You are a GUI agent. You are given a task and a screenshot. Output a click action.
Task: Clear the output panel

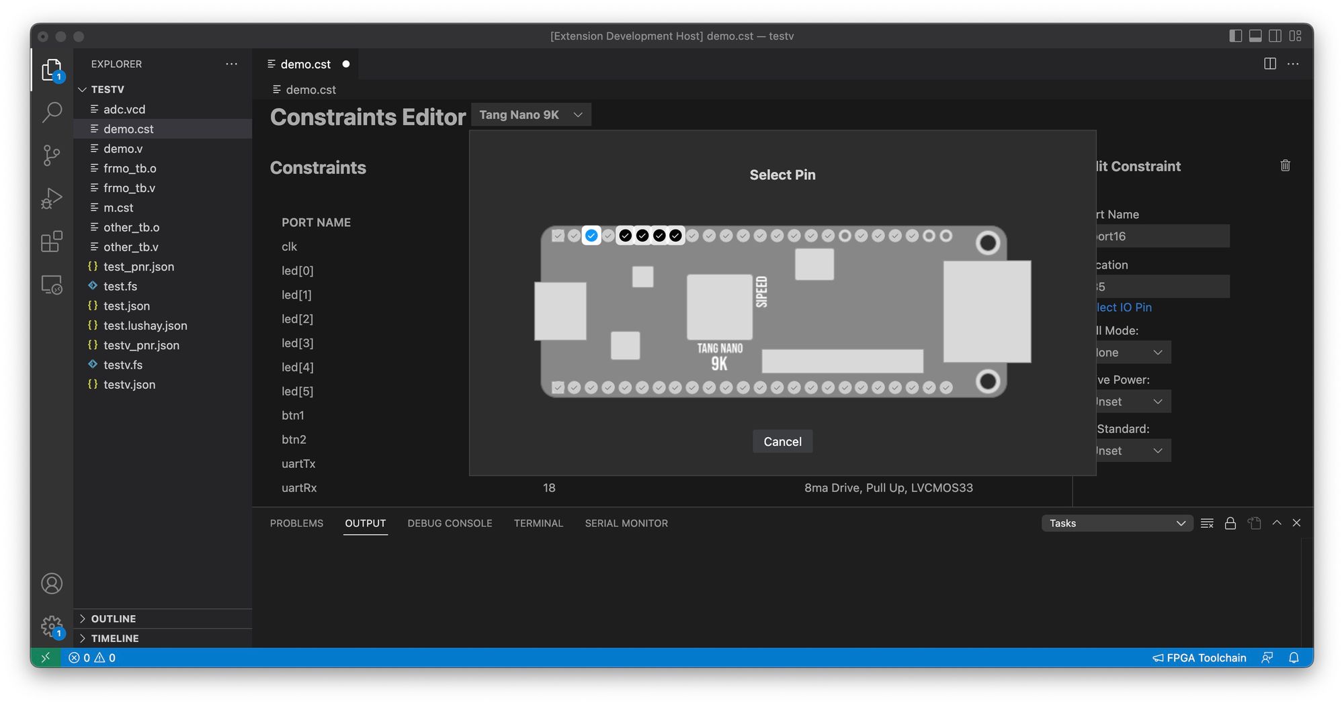[x=1207, y=523]
